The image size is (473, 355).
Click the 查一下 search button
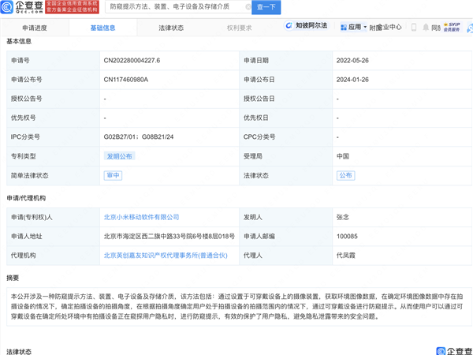point(266,7)
